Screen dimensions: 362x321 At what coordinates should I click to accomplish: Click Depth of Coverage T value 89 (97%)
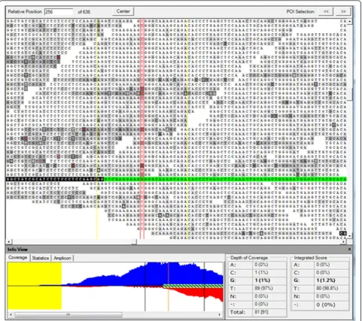pyautogui.click(x=264, y=289)
